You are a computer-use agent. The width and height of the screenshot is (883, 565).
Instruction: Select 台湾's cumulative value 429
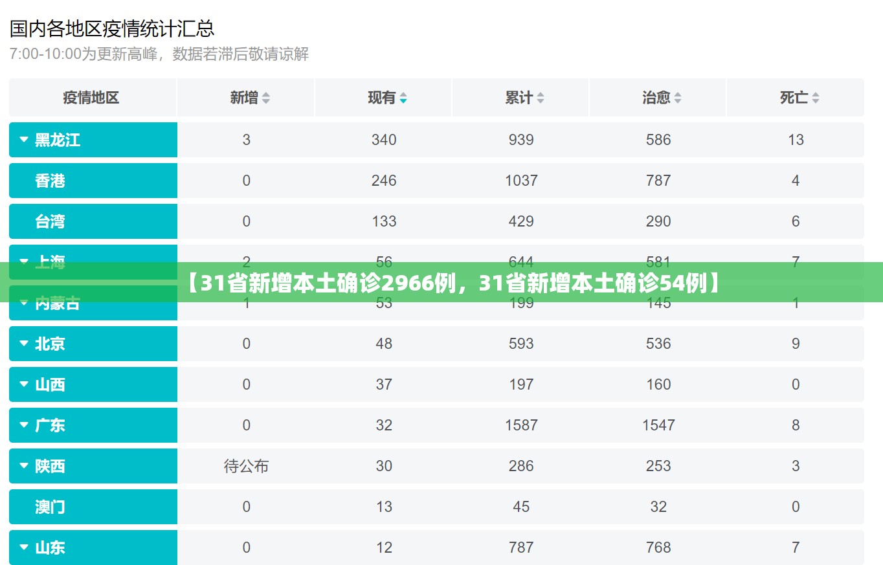[521, 221]
